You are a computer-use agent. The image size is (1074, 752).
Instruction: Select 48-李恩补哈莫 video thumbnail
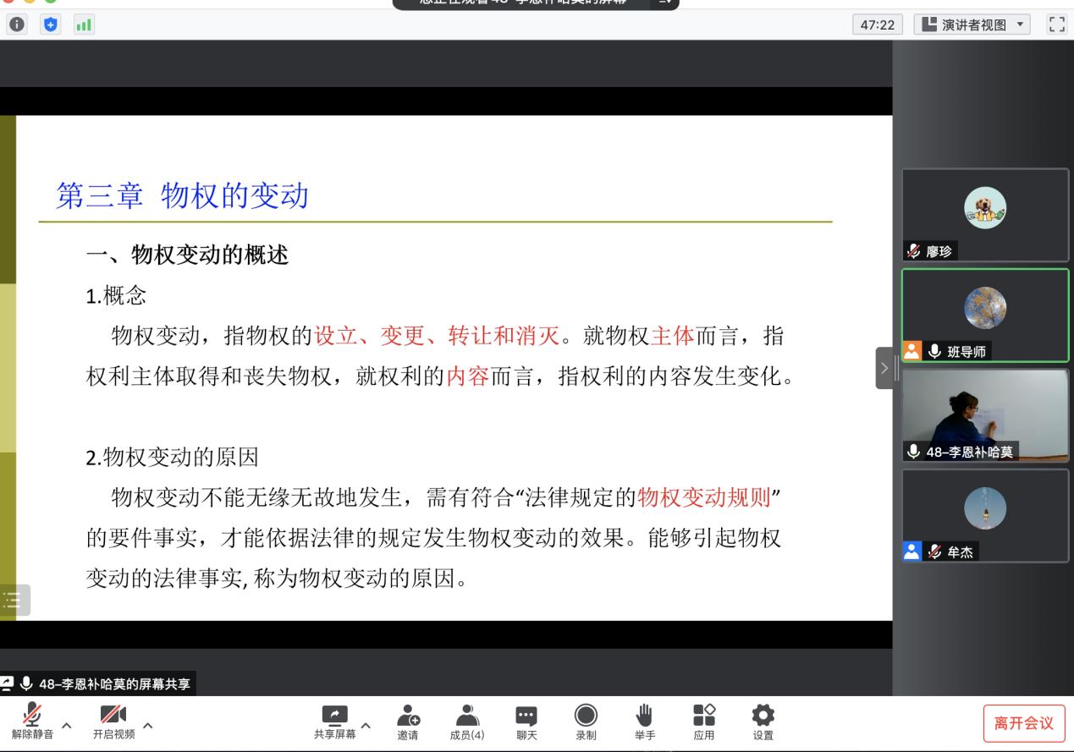[x=985, y=414]
